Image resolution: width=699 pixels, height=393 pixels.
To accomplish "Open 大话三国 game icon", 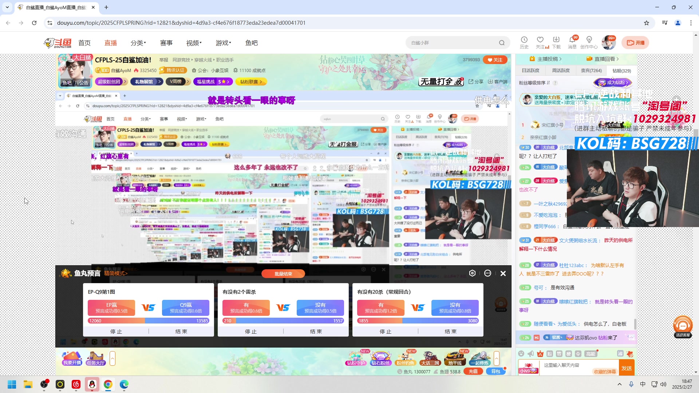I will tap(430, 358).
